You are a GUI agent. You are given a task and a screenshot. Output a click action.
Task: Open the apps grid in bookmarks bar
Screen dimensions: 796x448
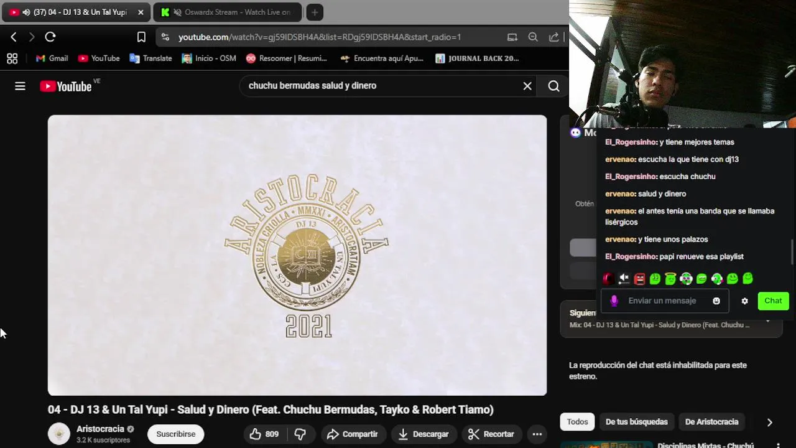coord(12,58)
